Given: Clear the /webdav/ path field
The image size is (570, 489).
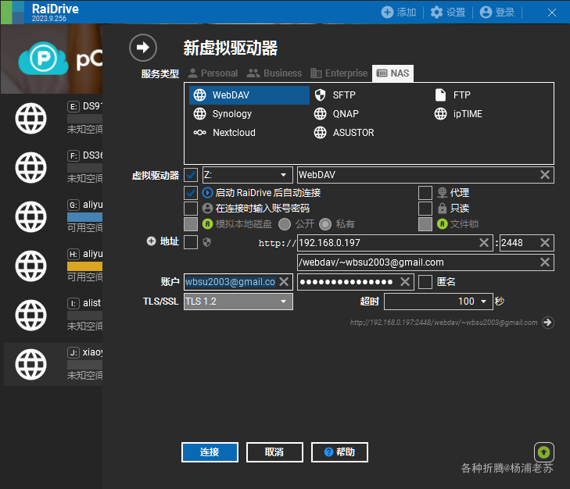Looking at the screenshot, I should [544, 262].
